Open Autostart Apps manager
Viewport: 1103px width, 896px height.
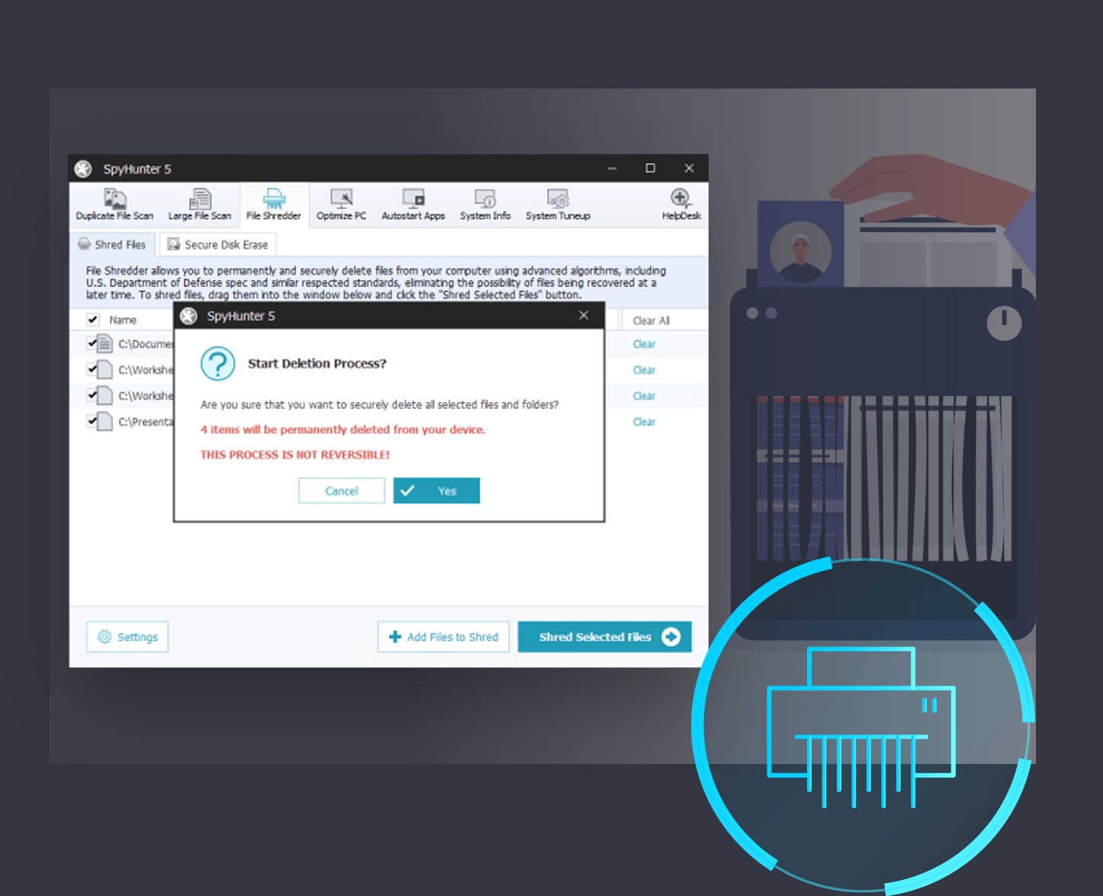point(413,203)
